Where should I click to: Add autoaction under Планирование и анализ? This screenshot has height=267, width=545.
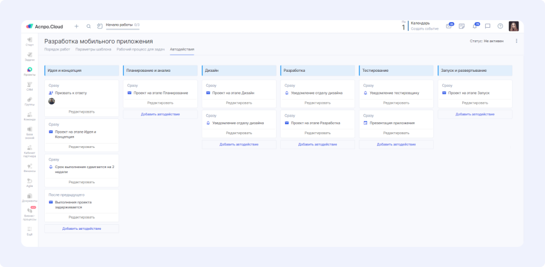160,114
